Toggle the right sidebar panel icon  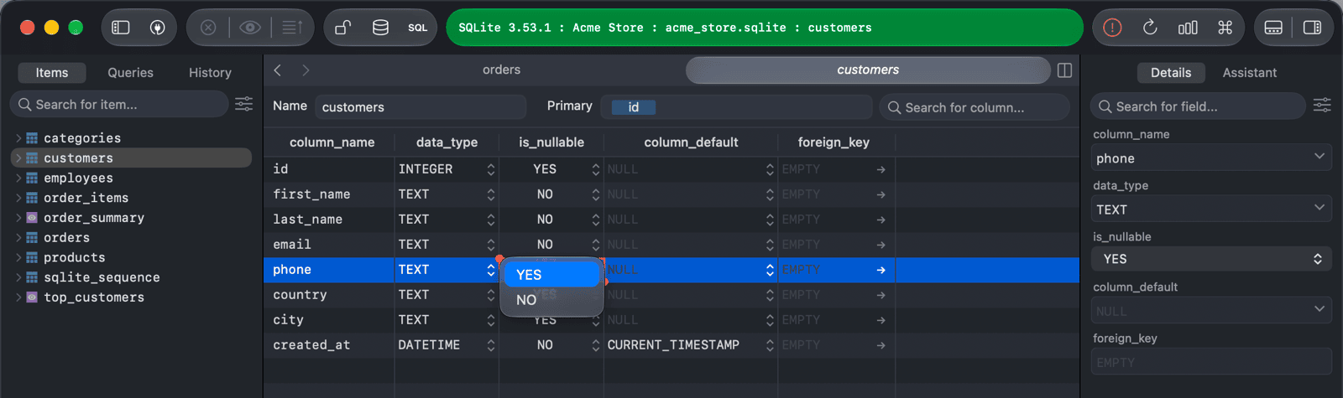point(1312,28)
